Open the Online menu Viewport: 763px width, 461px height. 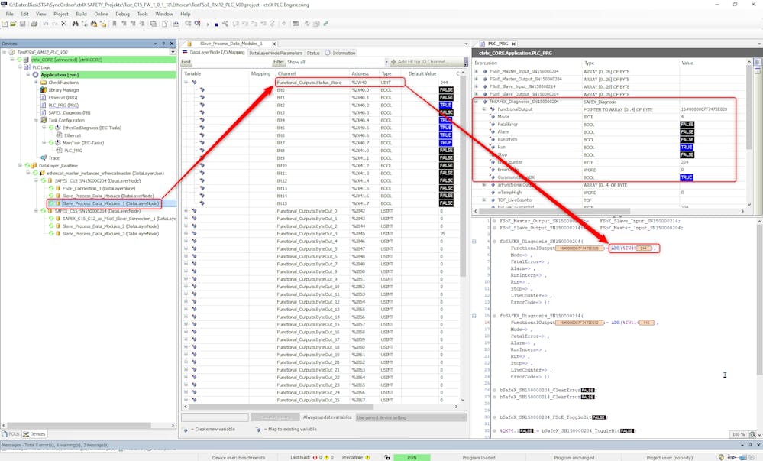(100, 14)
